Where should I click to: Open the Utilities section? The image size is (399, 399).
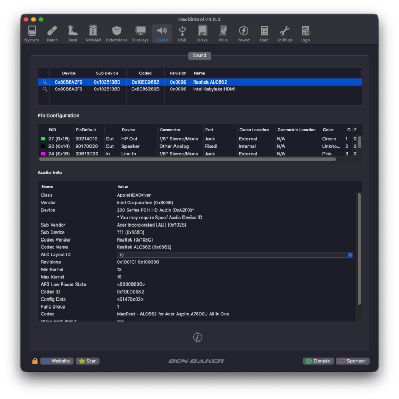point(285,34)
